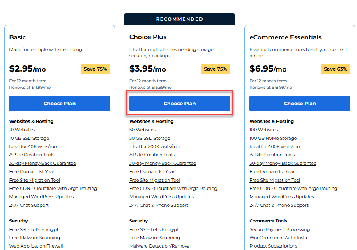Click the $2.95/mo price on Basic plan
The width and height of the screenshot is (357, 250).
click(x=27, y=69)
